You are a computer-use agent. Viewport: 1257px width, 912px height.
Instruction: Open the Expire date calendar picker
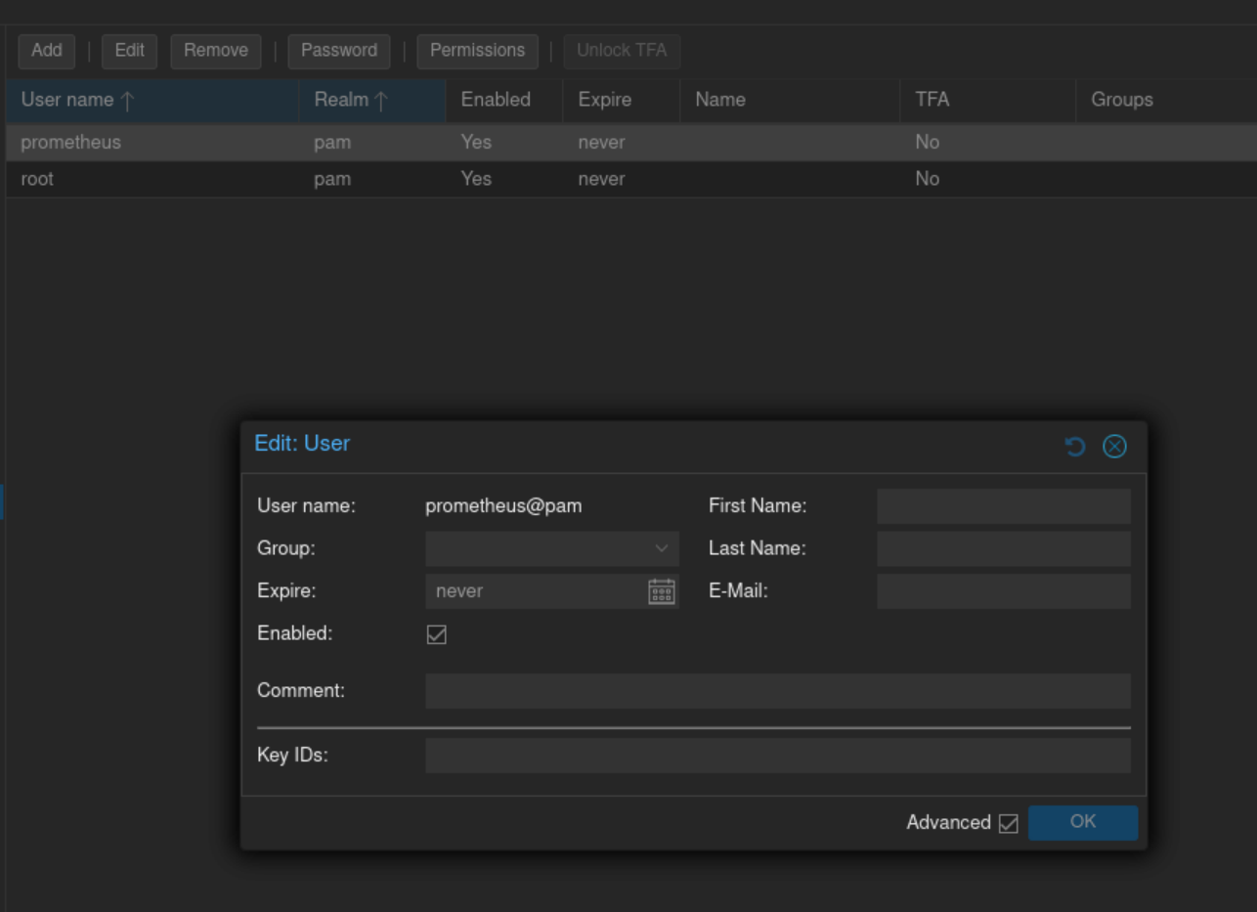(x=662, y=591)
